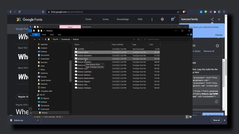Go forward in File Explorer
239x134 pixels.
click(x=39, y=39)
